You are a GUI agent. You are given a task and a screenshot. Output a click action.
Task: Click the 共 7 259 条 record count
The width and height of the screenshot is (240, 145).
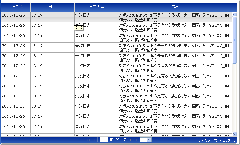(x=224, y=140)
